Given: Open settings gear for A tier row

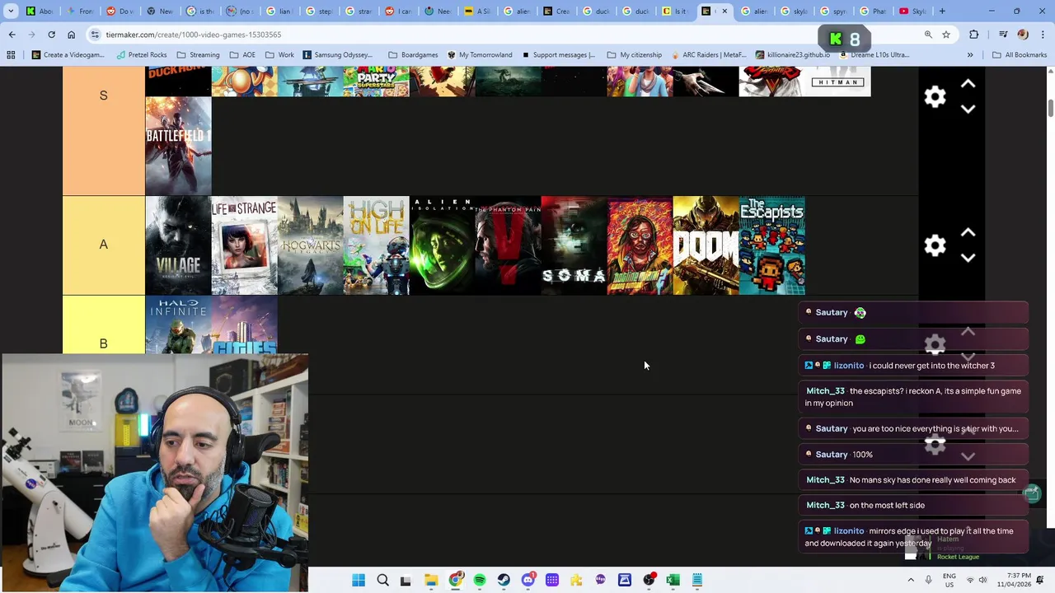Looking at the screenshot, I should pos(935,245).
